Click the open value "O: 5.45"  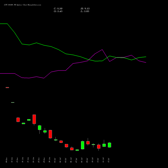(58, 11)
